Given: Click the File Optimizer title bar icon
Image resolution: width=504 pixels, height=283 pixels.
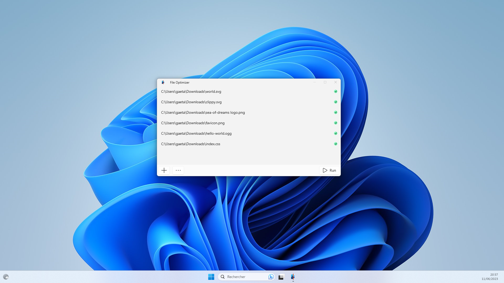Looking at the screenshot, I should tap(163, 82).
